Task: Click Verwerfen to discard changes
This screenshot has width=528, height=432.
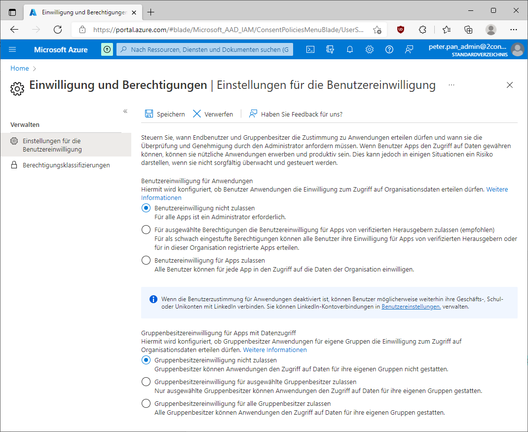Action: (x=213, y=114)
